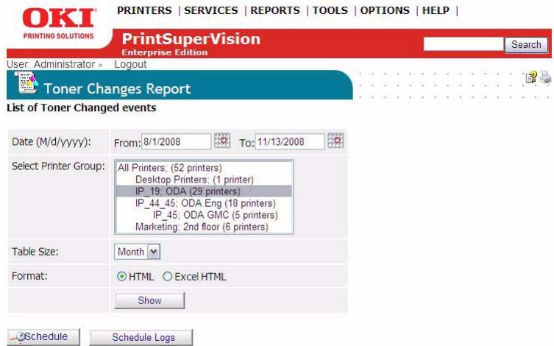Screen dimensions: 554x346
Task: Click the From date field 8/1/2008
Action: pyautogui.click(x=177, y=141)
